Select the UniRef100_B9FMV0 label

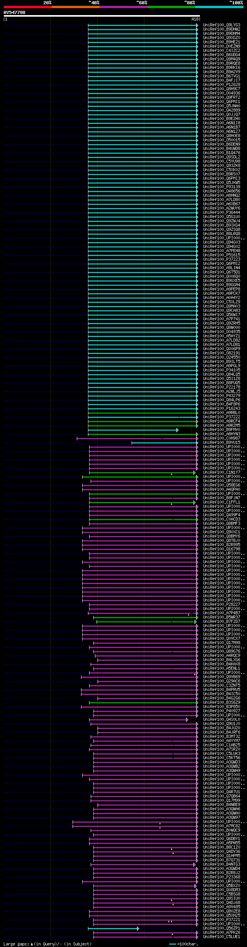(222, 430)
